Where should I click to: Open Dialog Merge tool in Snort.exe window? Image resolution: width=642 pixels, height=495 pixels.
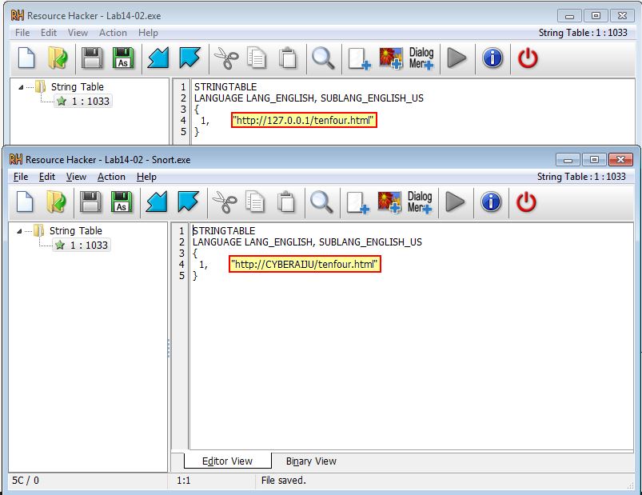click(420, 202)
